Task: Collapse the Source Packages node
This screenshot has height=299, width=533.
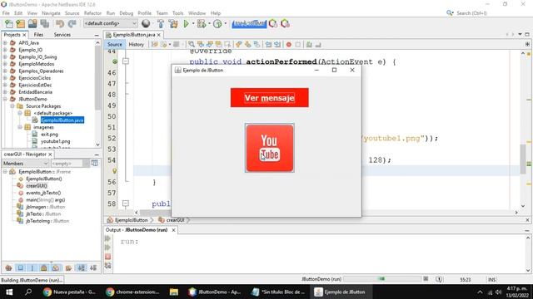Action: coord(12,106)
